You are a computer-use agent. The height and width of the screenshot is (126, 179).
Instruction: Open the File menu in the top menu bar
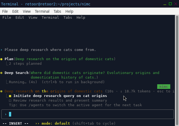click(5, 11)
